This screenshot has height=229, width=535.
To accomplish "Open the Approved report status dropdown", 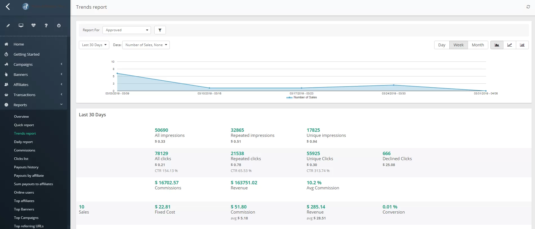I will (x=127, y=30).
